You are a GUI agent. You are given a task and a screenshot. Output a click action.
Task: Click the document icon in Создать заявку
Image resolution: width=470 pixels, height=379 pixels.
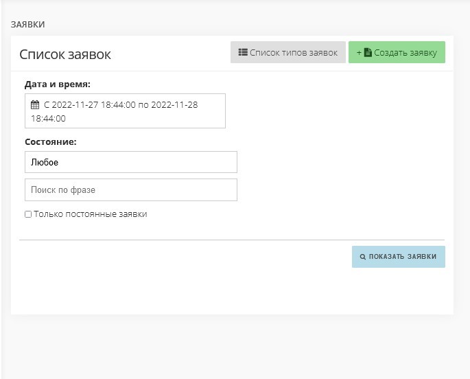[x=368, y=52]
